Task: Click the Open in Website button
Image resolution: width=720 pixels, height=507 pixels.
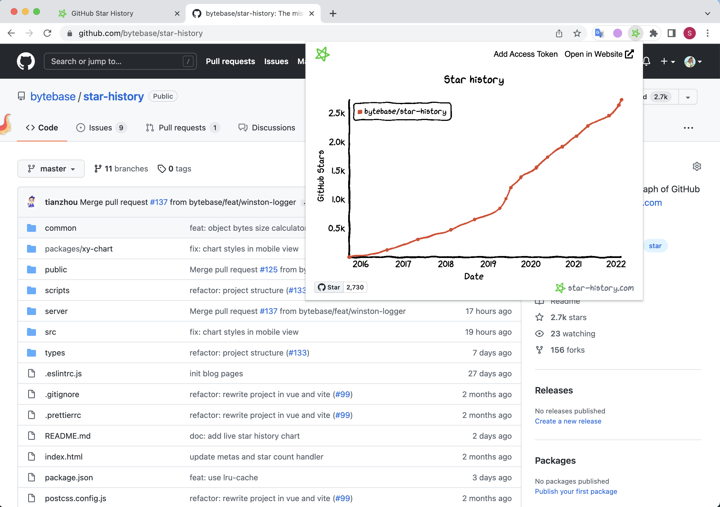Action: (x=599, y=54)
